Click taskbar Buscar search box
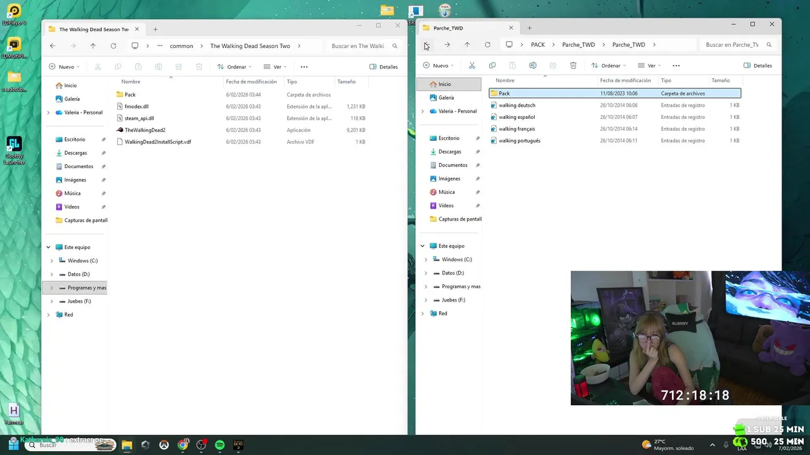 70,445
